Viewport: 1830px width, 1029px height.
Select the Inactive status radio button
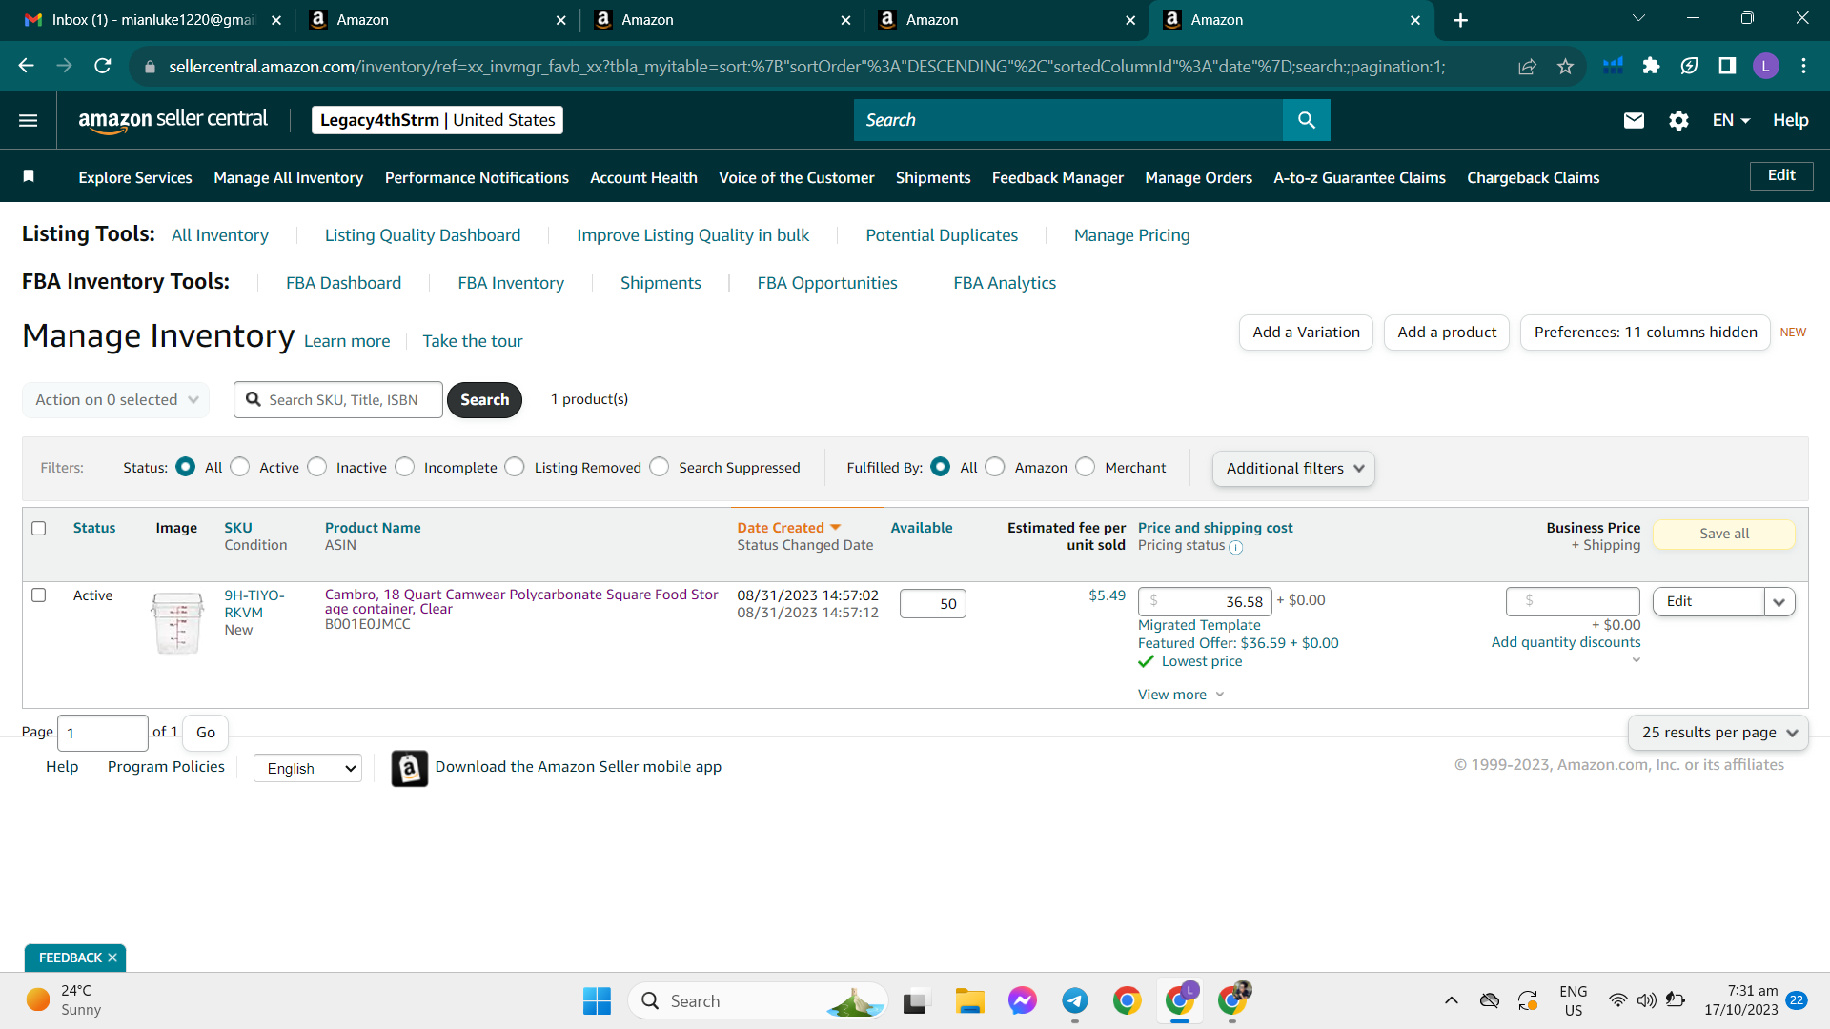317,467
